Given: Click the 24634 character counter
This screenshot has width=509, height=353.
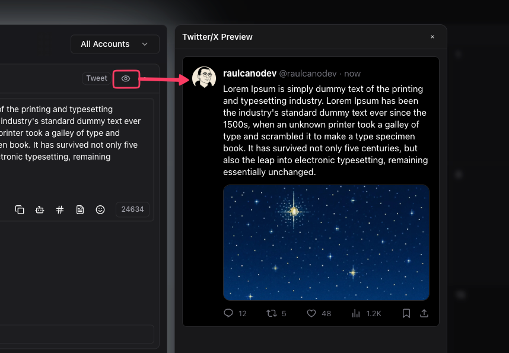Looking at the screenshot, I should point(132,209).
